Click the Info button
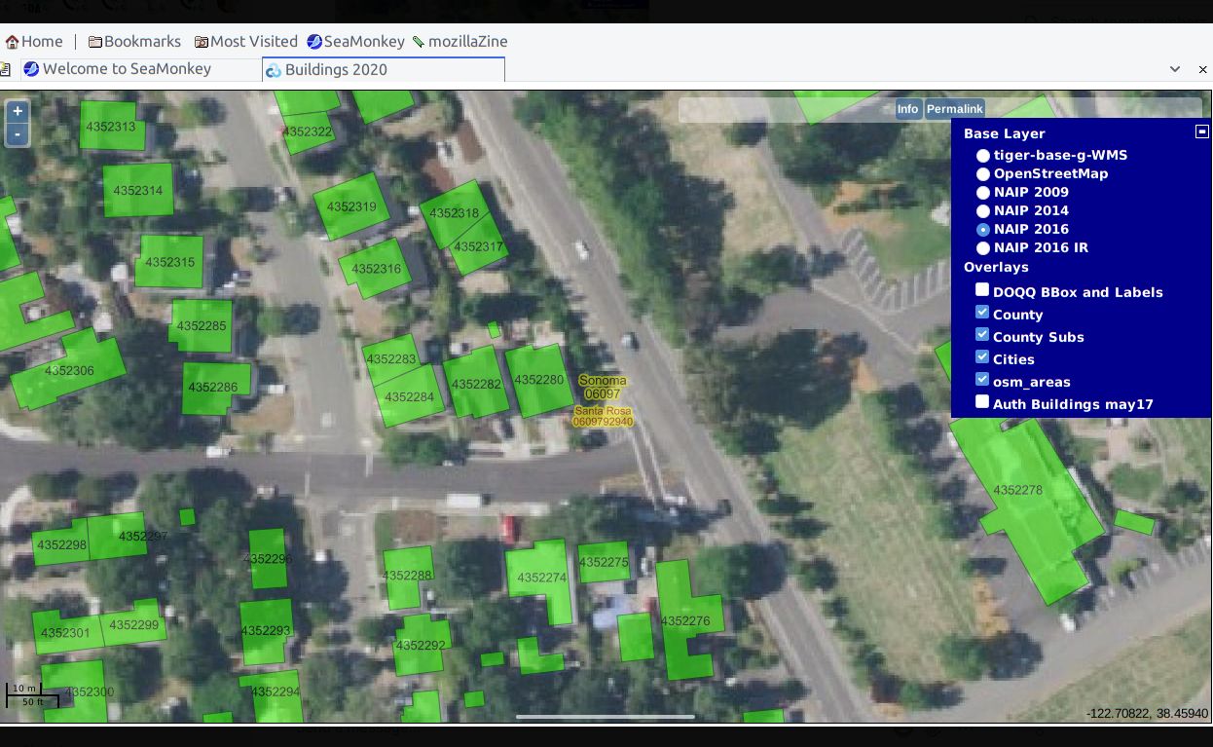Viewport: 1213px width, 747px height. tap(907, 109)
